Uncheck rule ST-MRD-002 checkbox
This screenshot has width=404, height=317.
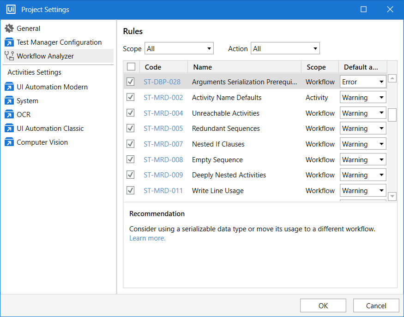click(131, 98)
